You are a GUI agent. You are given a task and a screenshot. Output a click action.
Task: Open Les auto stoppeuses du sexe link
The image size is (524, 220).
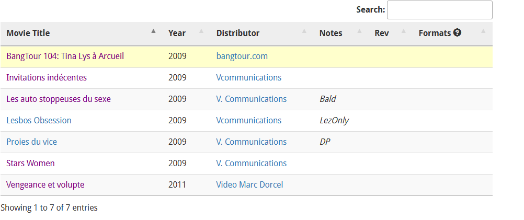[x=59, y=99]
